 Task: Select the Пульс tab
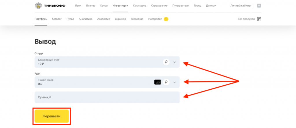pos(70,19)
